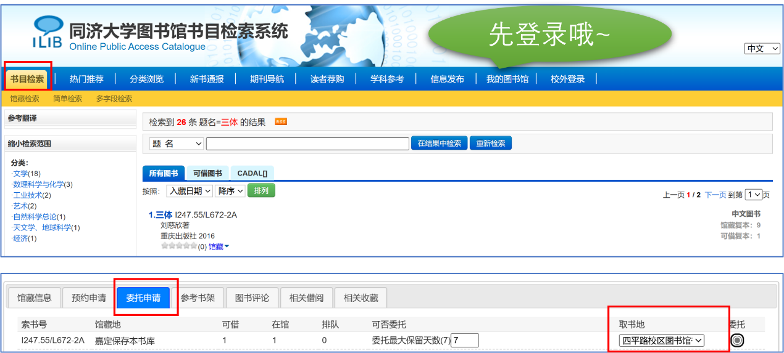Click the author text 刘慈欣著
The width and height of the screenshot is (784, 353).
pos(175,225)
